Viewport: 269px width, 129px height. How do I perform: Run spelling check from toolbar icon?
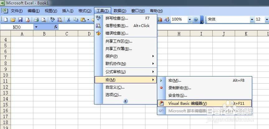coord(52,20)
